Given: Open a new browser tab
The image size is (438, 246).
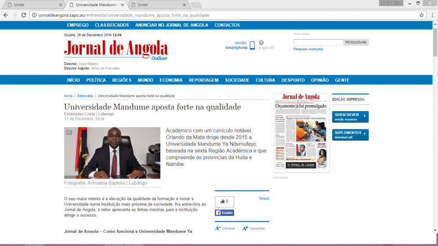Looking at the screenshot, I should [196, 5].
